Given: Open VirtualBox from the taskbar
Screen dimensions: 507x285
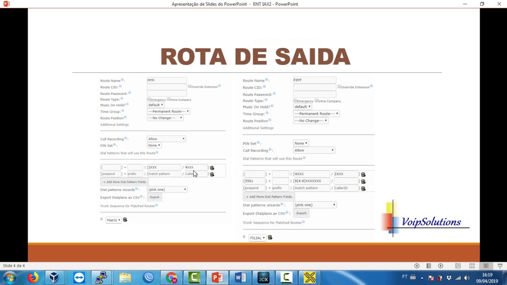Looking at the screenshot, I should 54,278.
